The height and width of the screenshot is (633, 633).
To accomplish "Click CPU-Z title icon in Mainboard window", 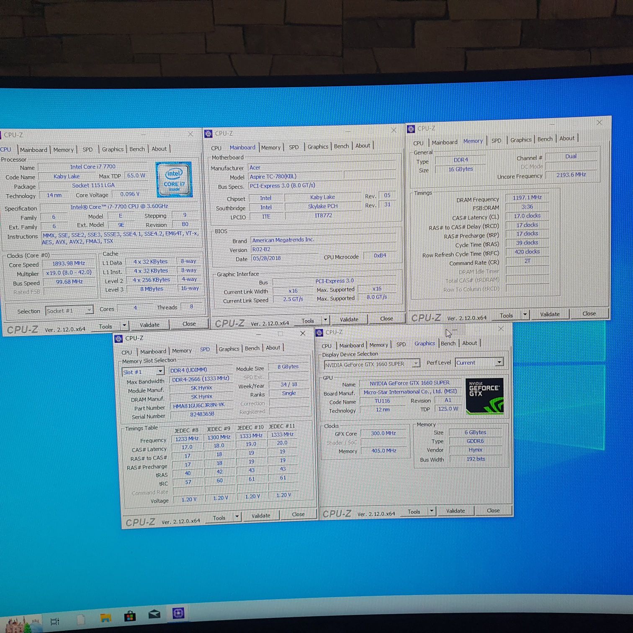I will tap(208, 134).
